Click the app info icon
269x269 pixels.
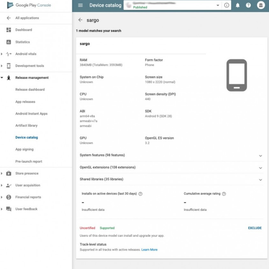[227, 5]
